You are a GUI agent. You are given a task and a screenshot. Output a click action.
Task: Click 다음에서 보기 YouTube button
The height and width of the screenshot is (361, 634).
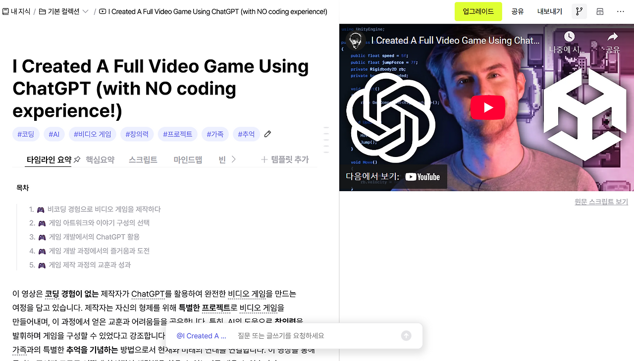coord(393,177)
